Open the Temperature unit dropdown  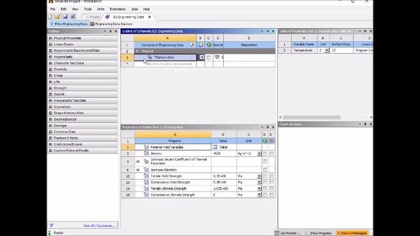pyautogui.click(x=327, y=50)
